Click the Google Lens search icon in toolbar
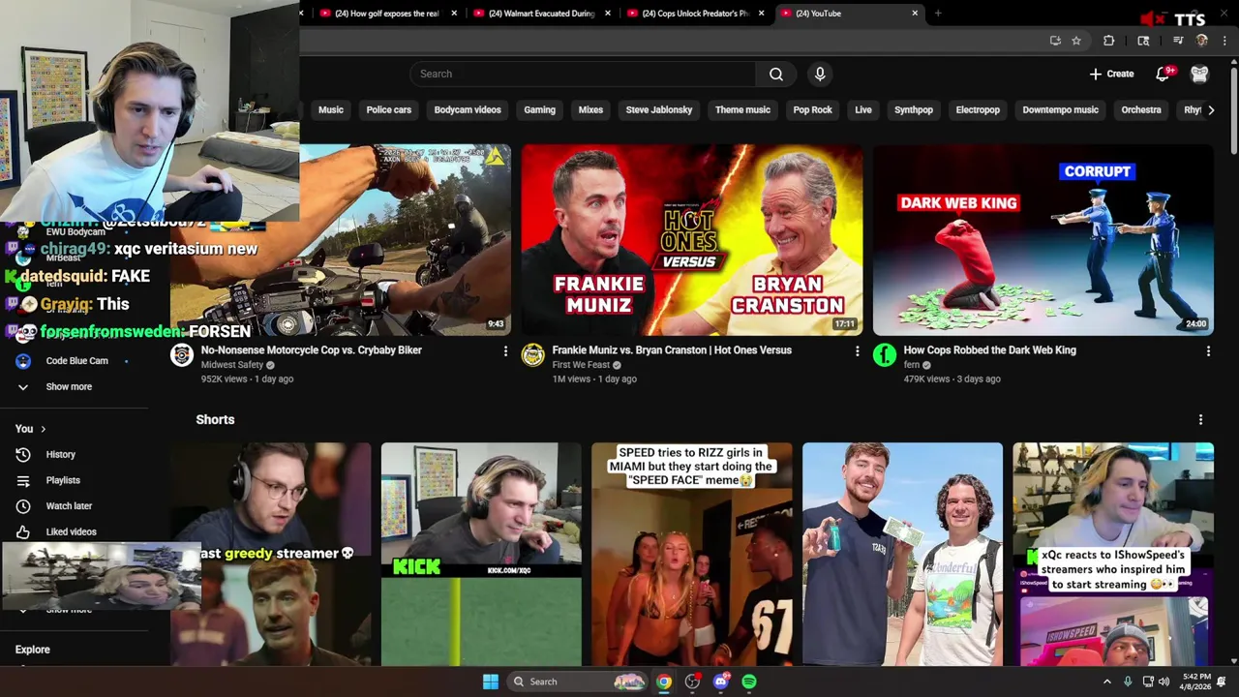Screen dimensions: 1239x697 coord(1143,41)
